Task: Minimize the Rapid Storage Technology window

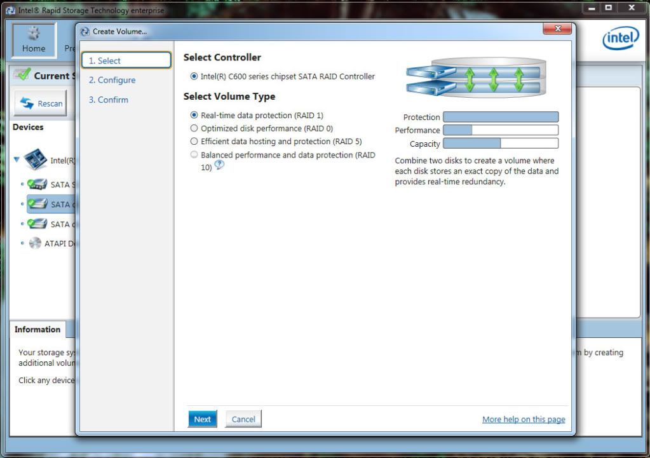Action: (x=592, y=8)
